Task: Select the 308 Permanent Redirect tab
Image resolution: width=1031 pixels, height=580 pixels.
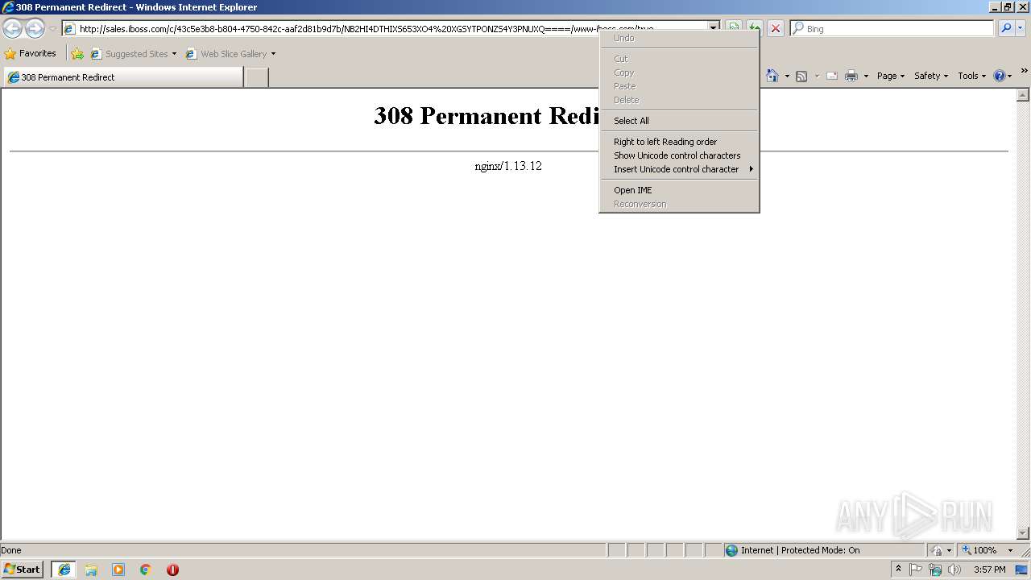Action: 123,77
